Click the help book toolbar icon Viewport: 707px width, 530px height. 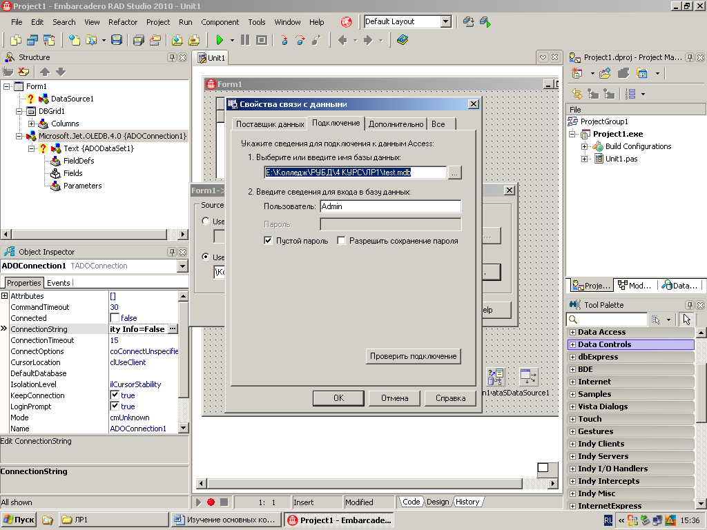pyautogui.click(x=403, y=40)
